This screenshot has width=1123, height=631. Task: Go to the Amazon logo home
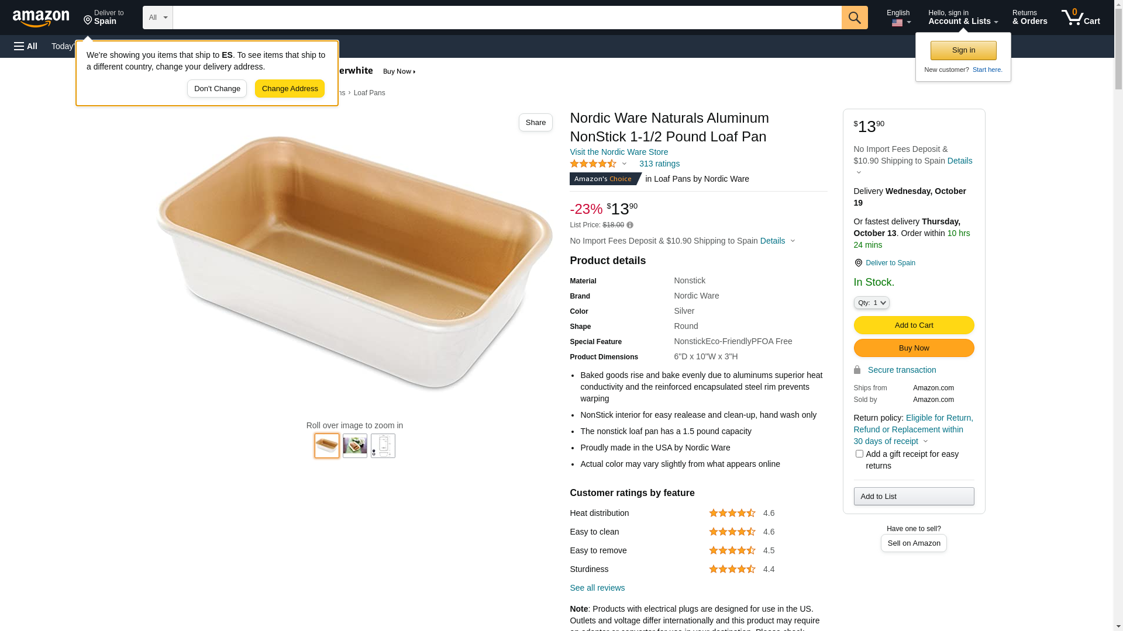[x=41, y=18]
